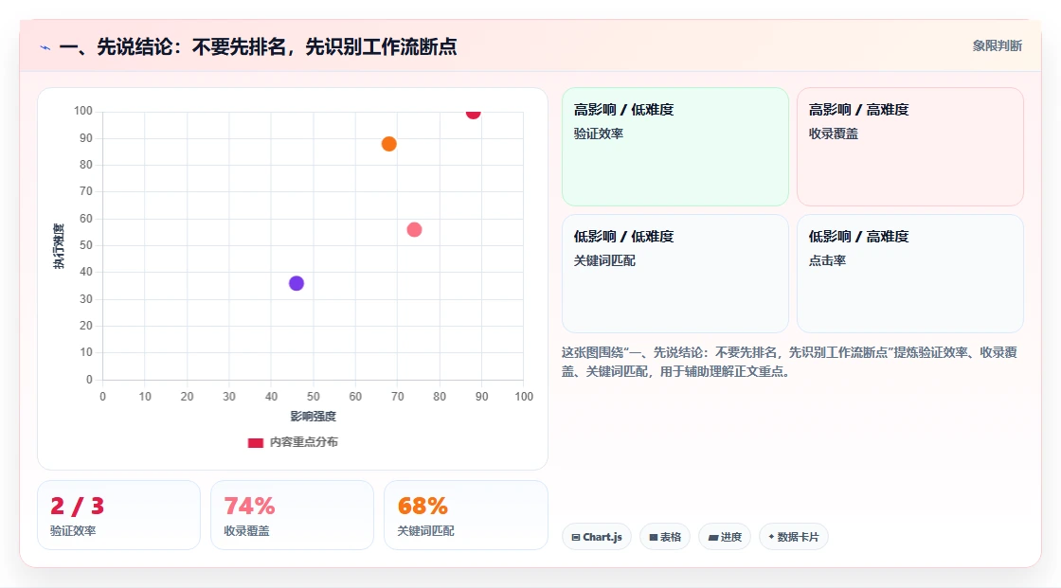Click the orange scatter point
The height and width of the screenshot is (588, 1061).
tap(389, 144)
